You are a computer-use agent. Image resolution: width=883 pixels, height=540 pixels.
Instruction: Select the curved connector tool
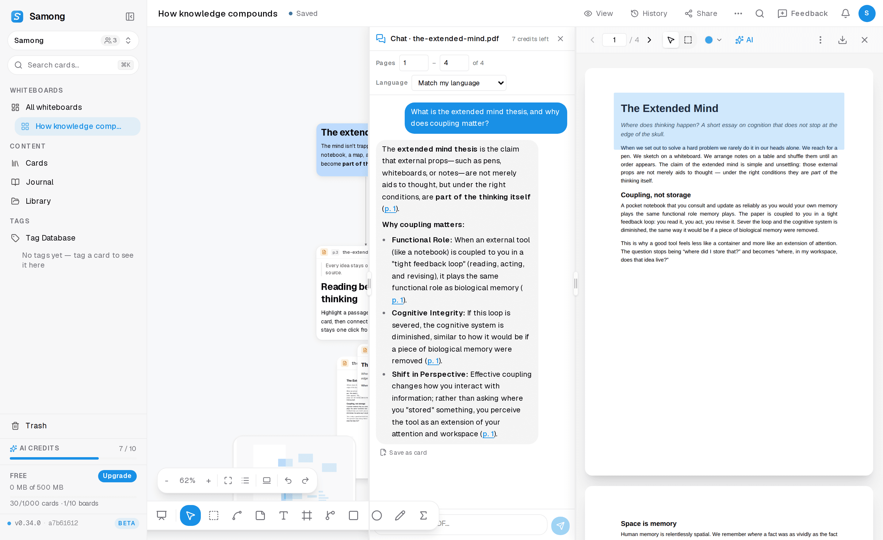click(237, 516)
